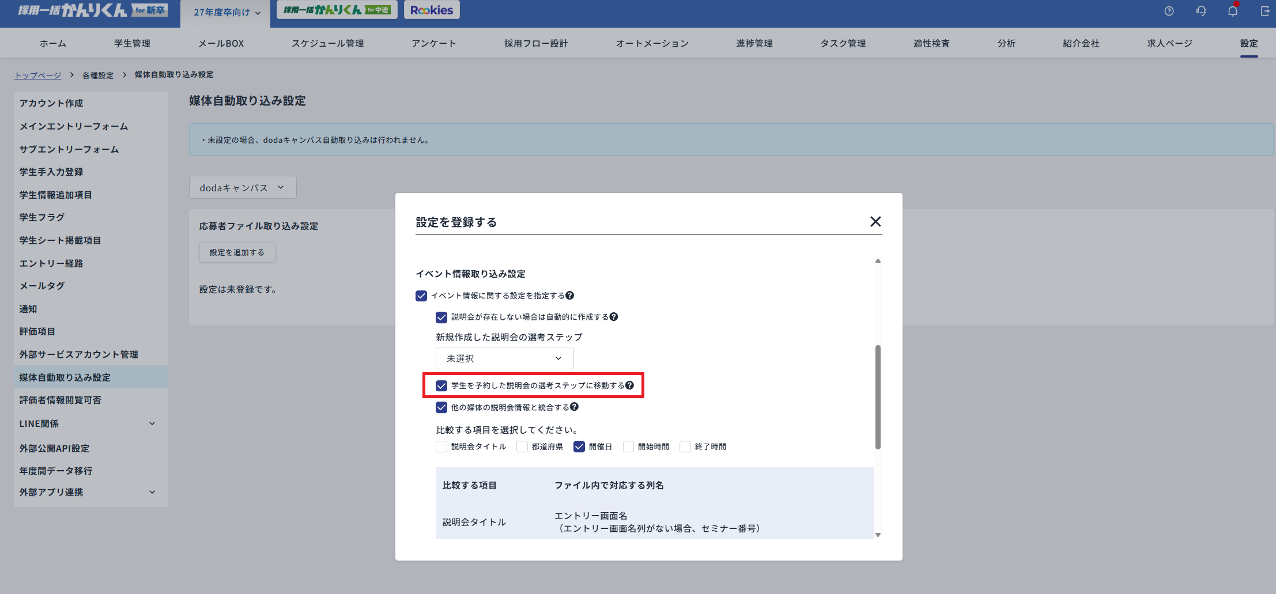Click the logout icon in top bar
This screenshot has width=1276, height=594.
[x=1265, y=11]
